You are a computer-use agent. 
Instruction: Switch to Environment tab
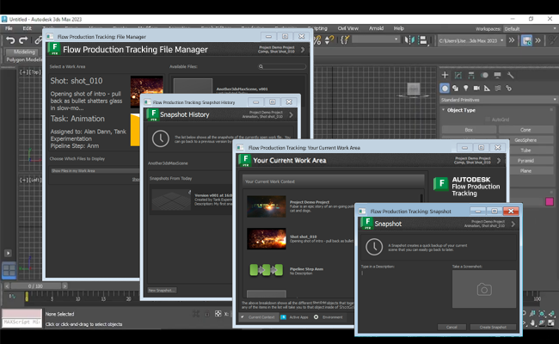329,316
